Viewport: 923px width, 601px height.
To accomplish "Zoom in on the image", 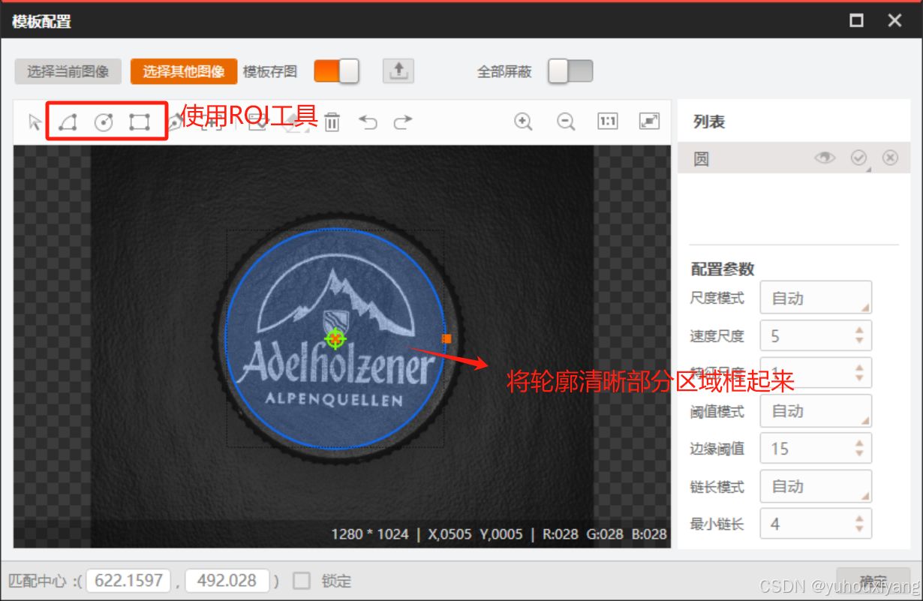I will click(524, 122).
